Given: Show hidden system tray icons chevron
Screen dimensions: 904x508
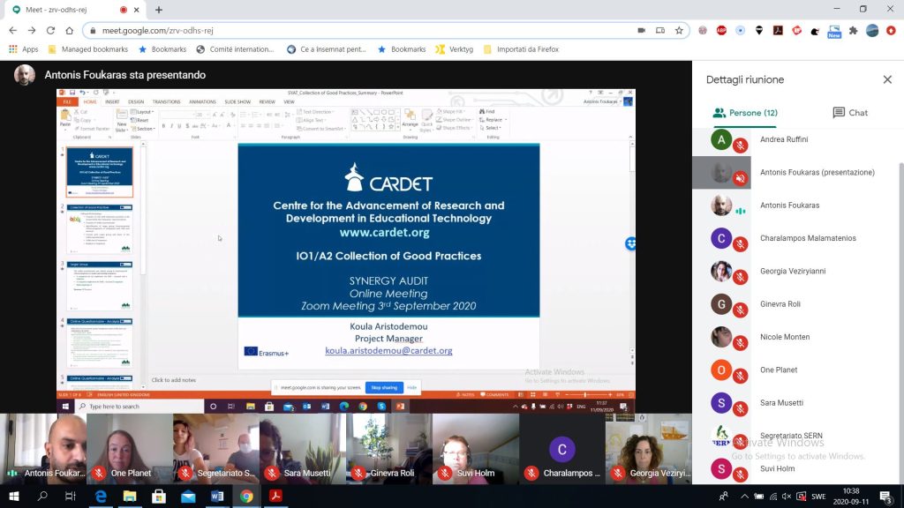Looking at the screenshot, I should click(x=744, y=496).
